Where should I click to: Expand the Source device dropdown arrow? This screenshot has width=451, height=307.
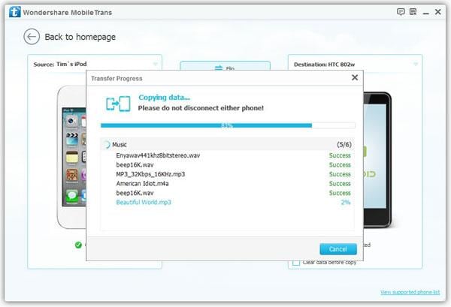[x=156, y=64]
